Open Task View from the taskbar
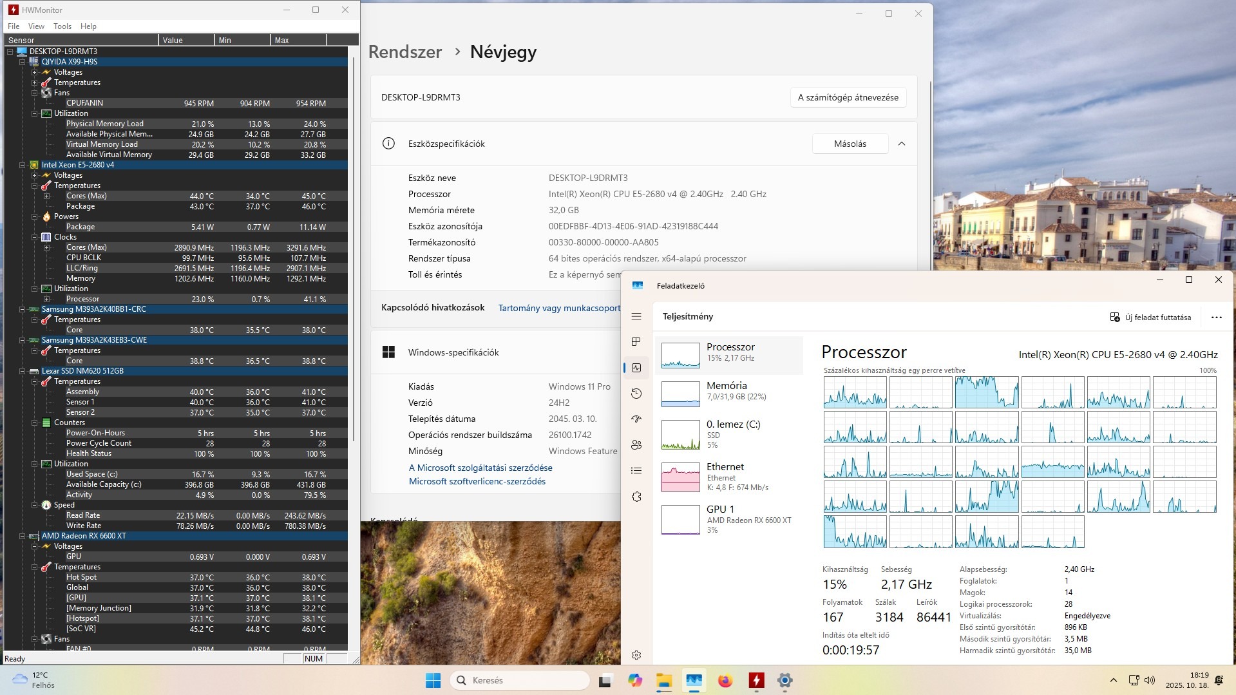This screenshot has height=695, width=1236. pos(605,680)
